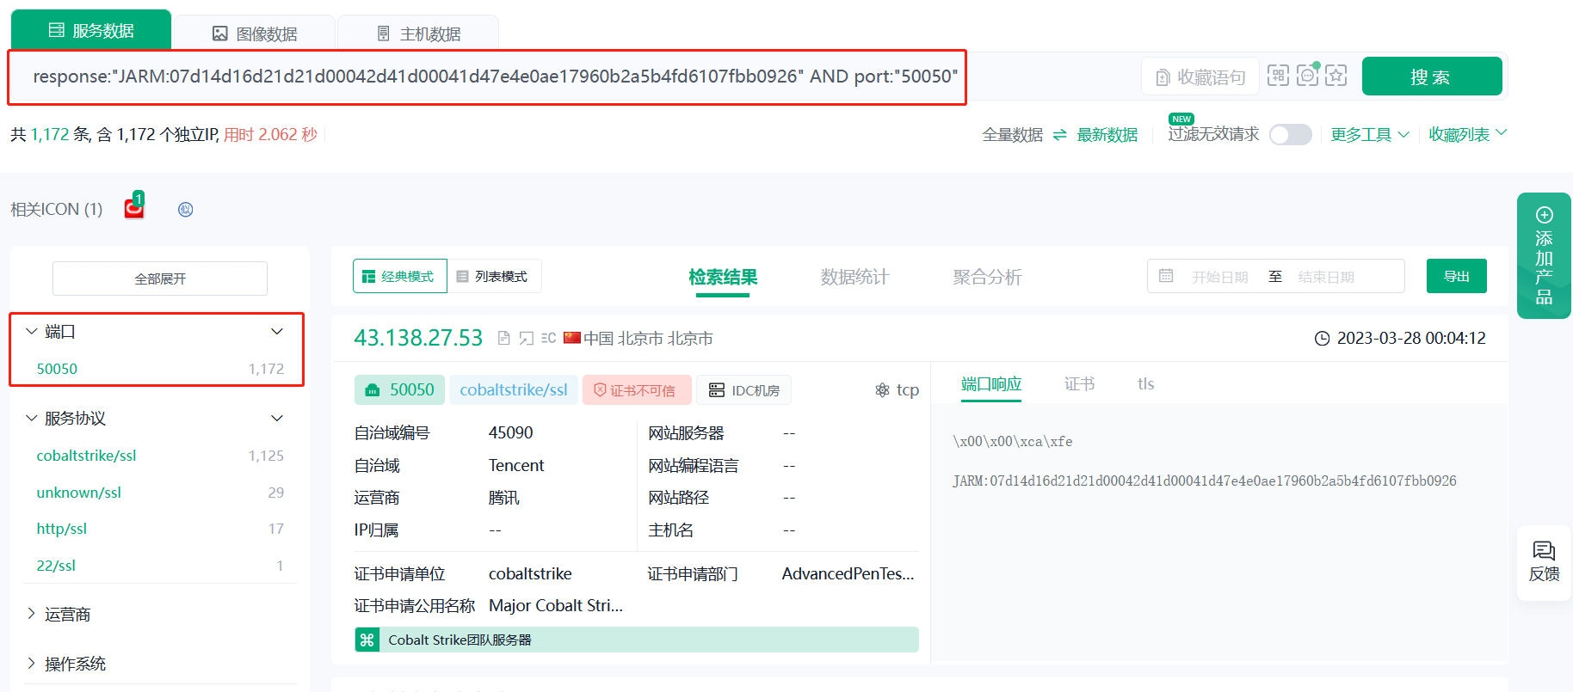Image resolution: width=1573 pixels, height=692 pixels.
Task: Toggle the filter invalid requests switch
Action: [x=1290, y=135]
